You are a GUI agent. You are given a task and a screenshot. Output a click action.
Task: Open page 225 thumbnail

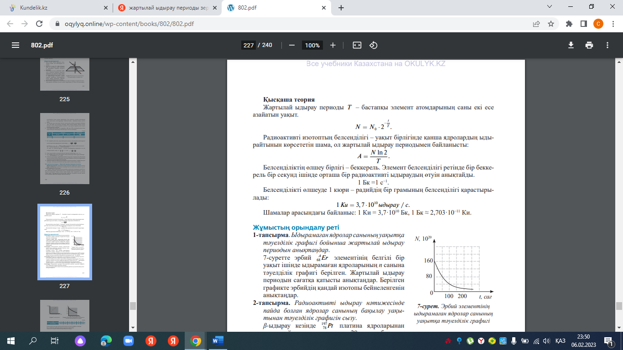coord(64,74)
